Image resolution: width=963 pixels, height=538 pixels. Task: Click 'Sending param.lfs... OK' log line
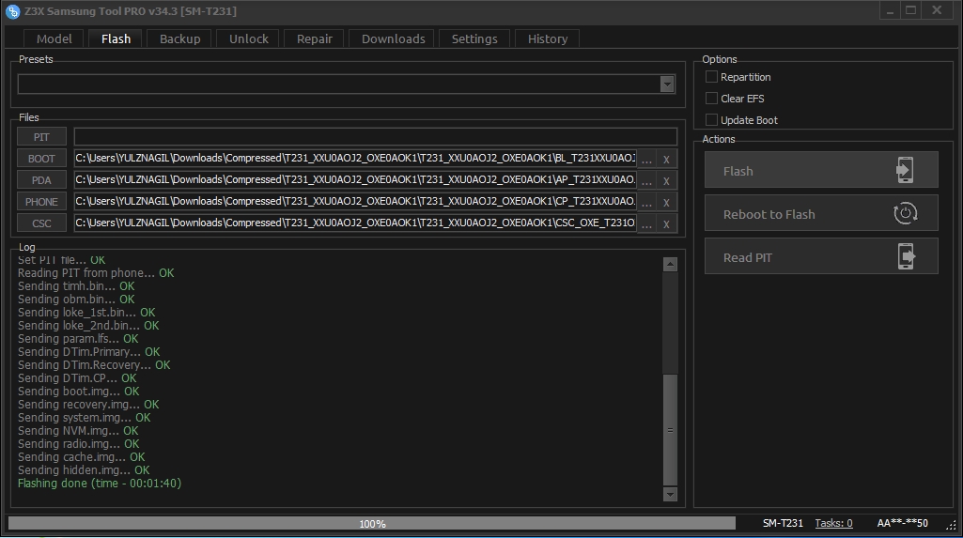(x=78, y=339)
